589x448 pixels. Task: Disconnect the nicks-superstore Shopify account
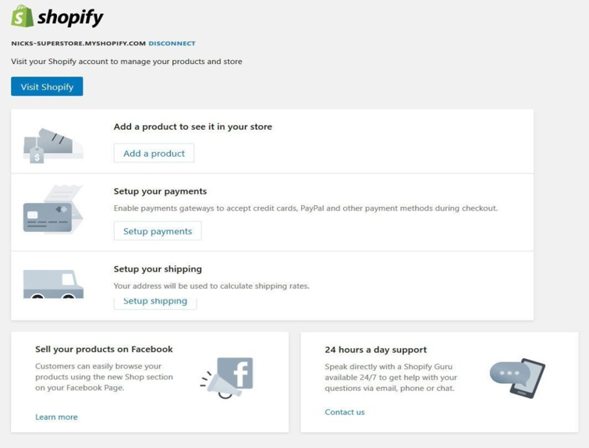coord(172,43)
